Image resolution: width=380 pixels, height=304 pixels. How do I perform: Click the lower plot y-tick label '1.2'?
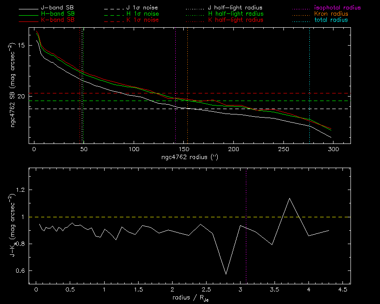pos(21,190)
